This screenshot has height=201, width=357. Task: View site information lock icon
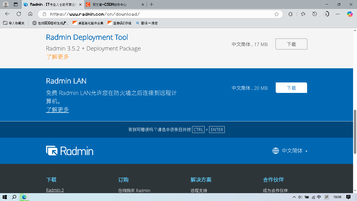pos(44,14)
